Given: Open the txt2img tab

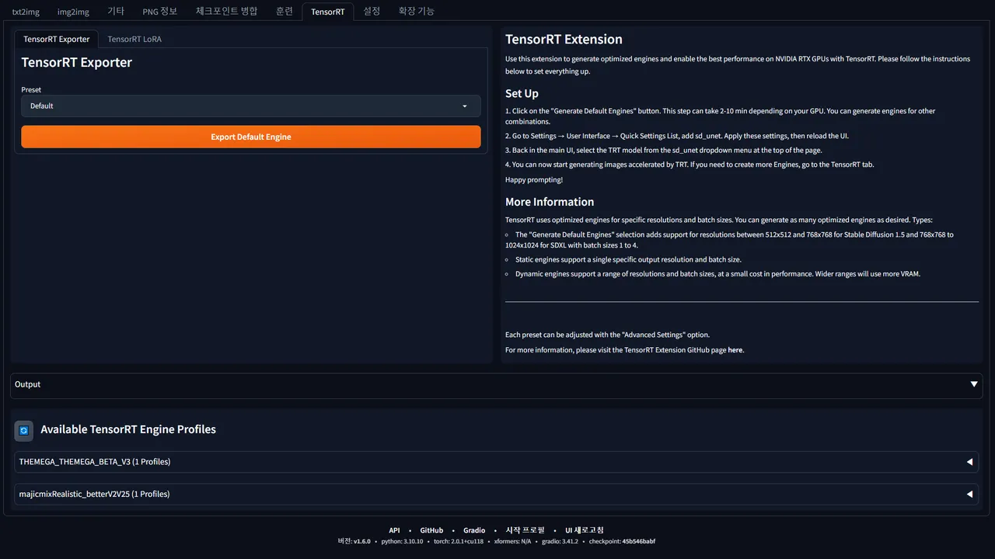Looking at the screenshot, I should (x=26, y=12).
